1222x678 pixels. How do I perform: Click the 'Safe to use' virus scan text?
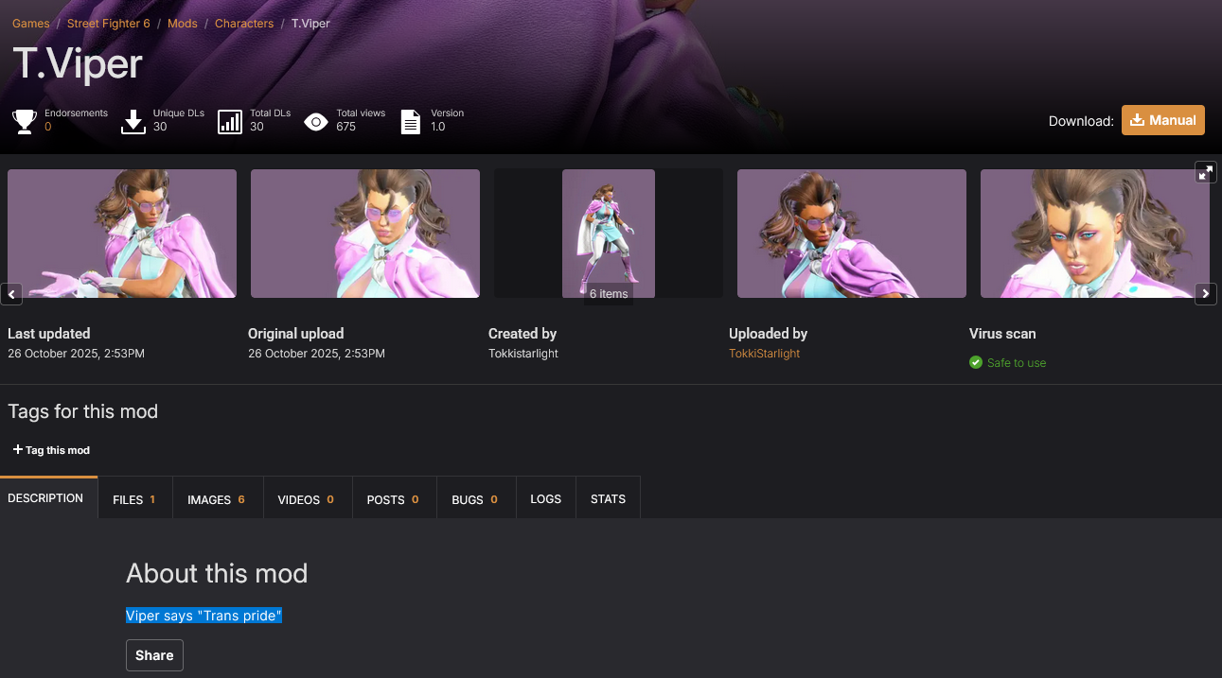(1017, 363)
